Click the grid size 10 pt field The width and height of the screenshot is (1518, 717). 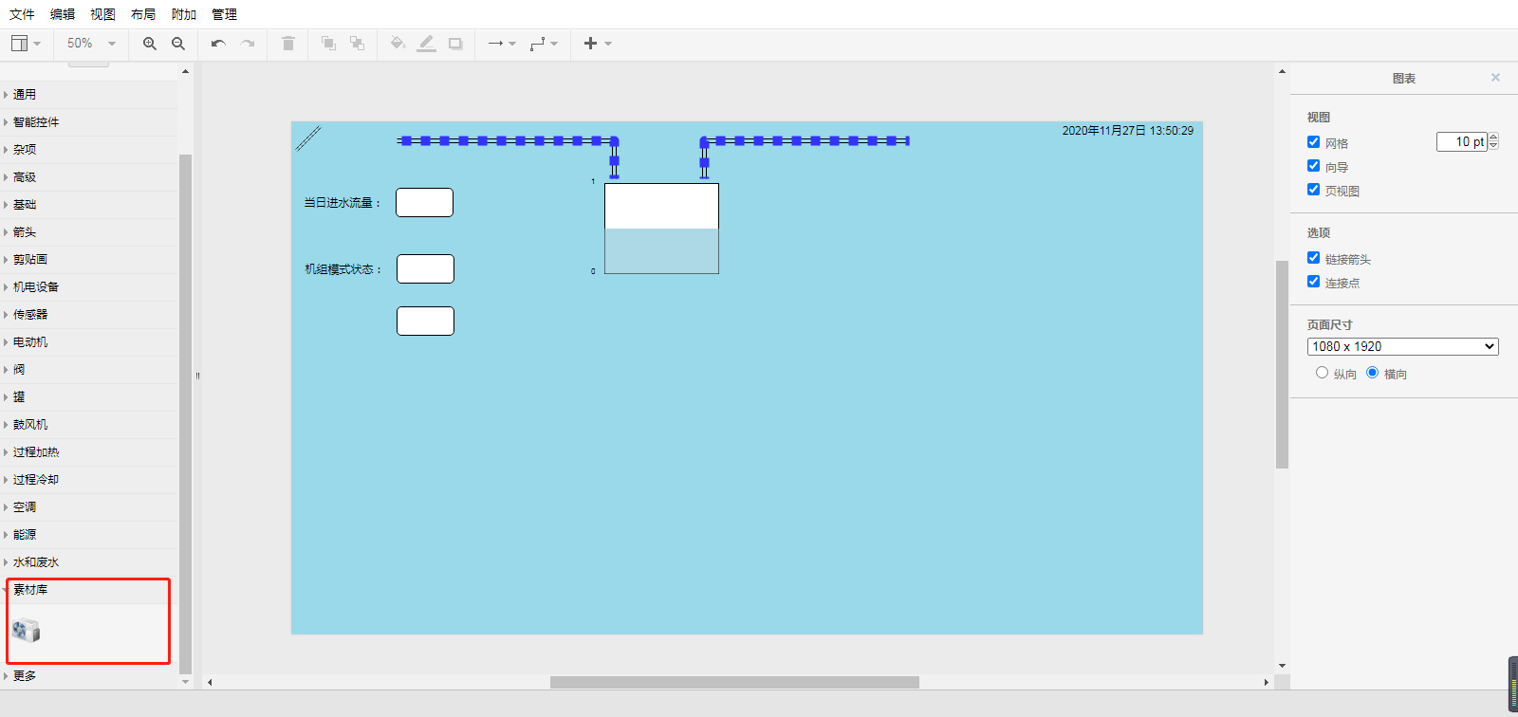click(1462, 141)
